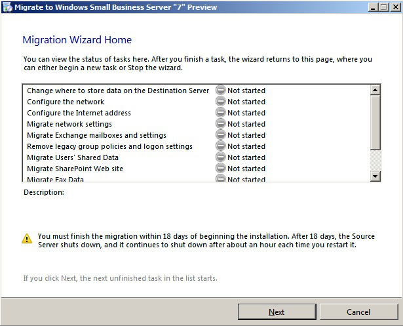This screenshot has height=326, width=403.
Task: Click status icon next to Migrate network settings
Action: coord(220,124)
